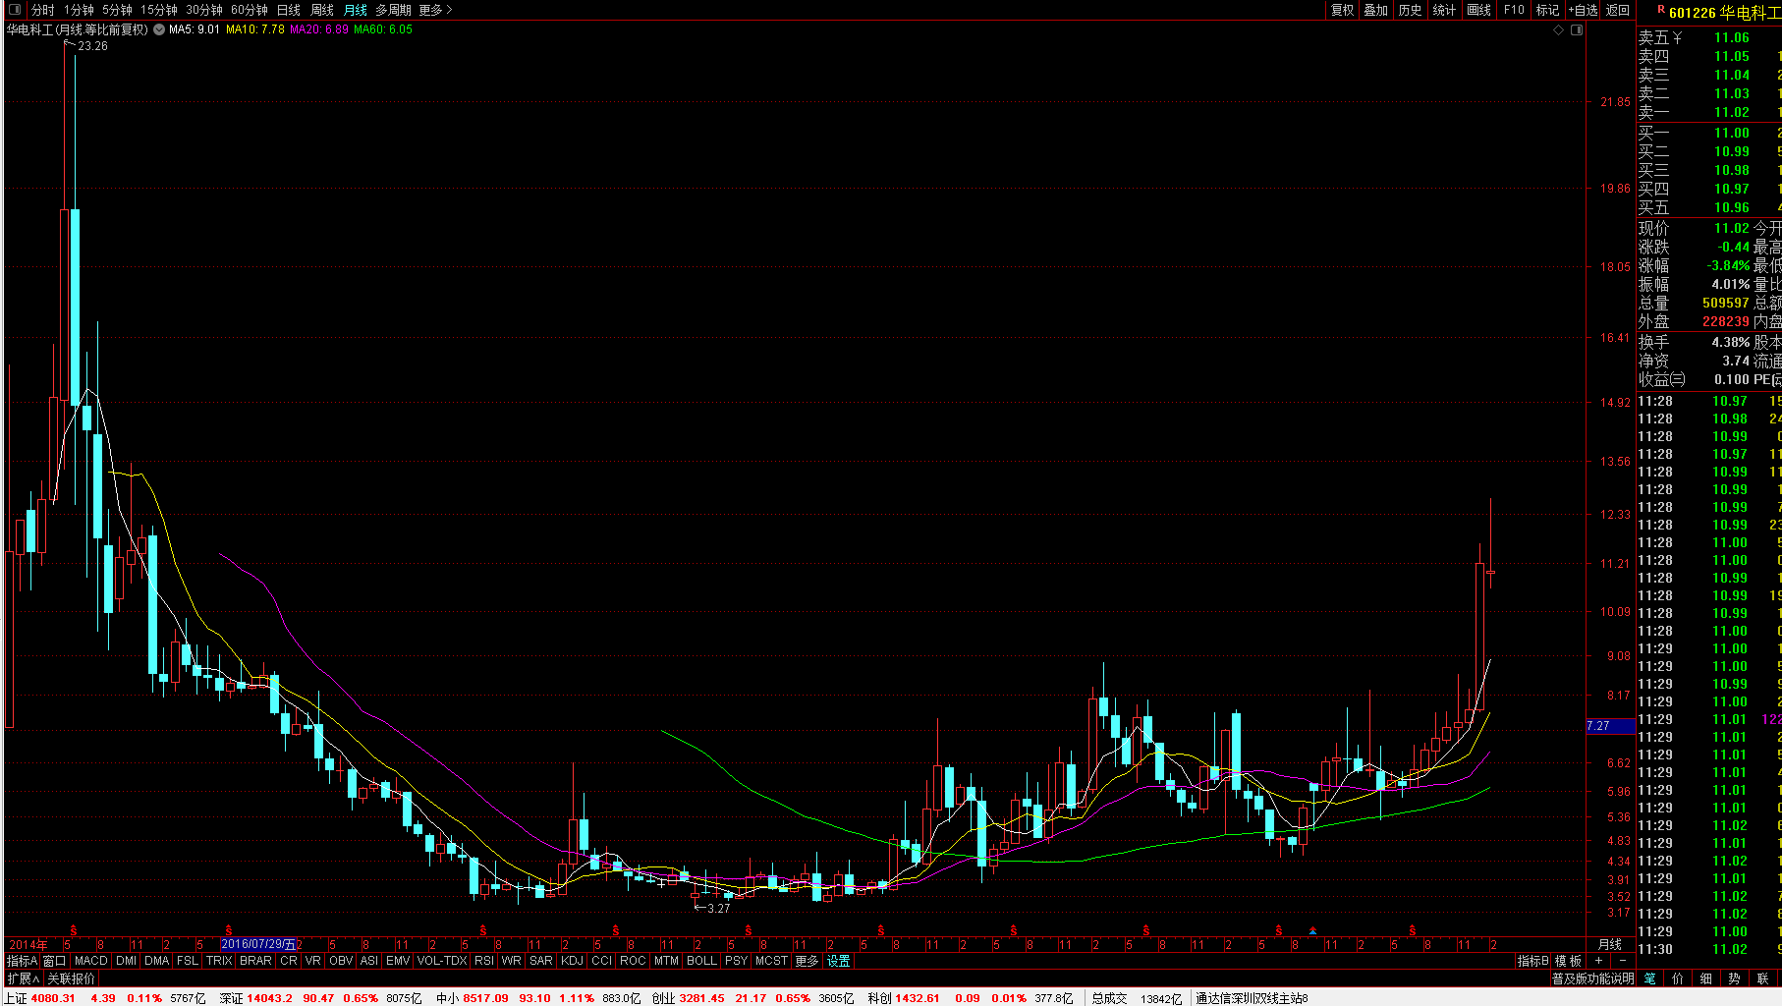The image size is (1782, 1006).
Task: Select VOL-TDX indicator
Action: (x=442, y=961)
